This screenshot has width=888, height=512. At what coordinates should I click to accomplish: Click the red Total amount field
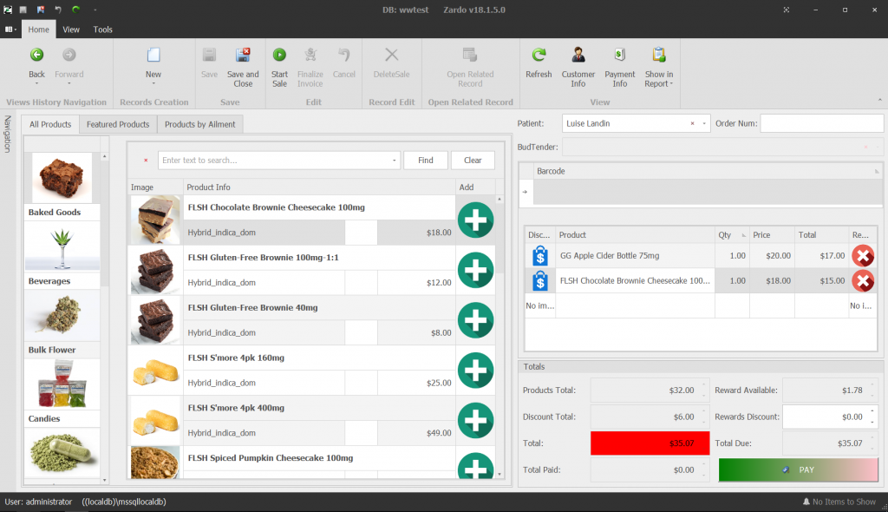pos(648,443)
